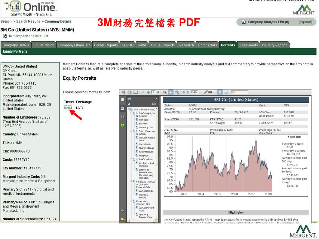Open the binoculars panel icon in the PDF sidebar
Image resolution: width=319 pixels, height=239 pixels.
click(x=122, y=117)
